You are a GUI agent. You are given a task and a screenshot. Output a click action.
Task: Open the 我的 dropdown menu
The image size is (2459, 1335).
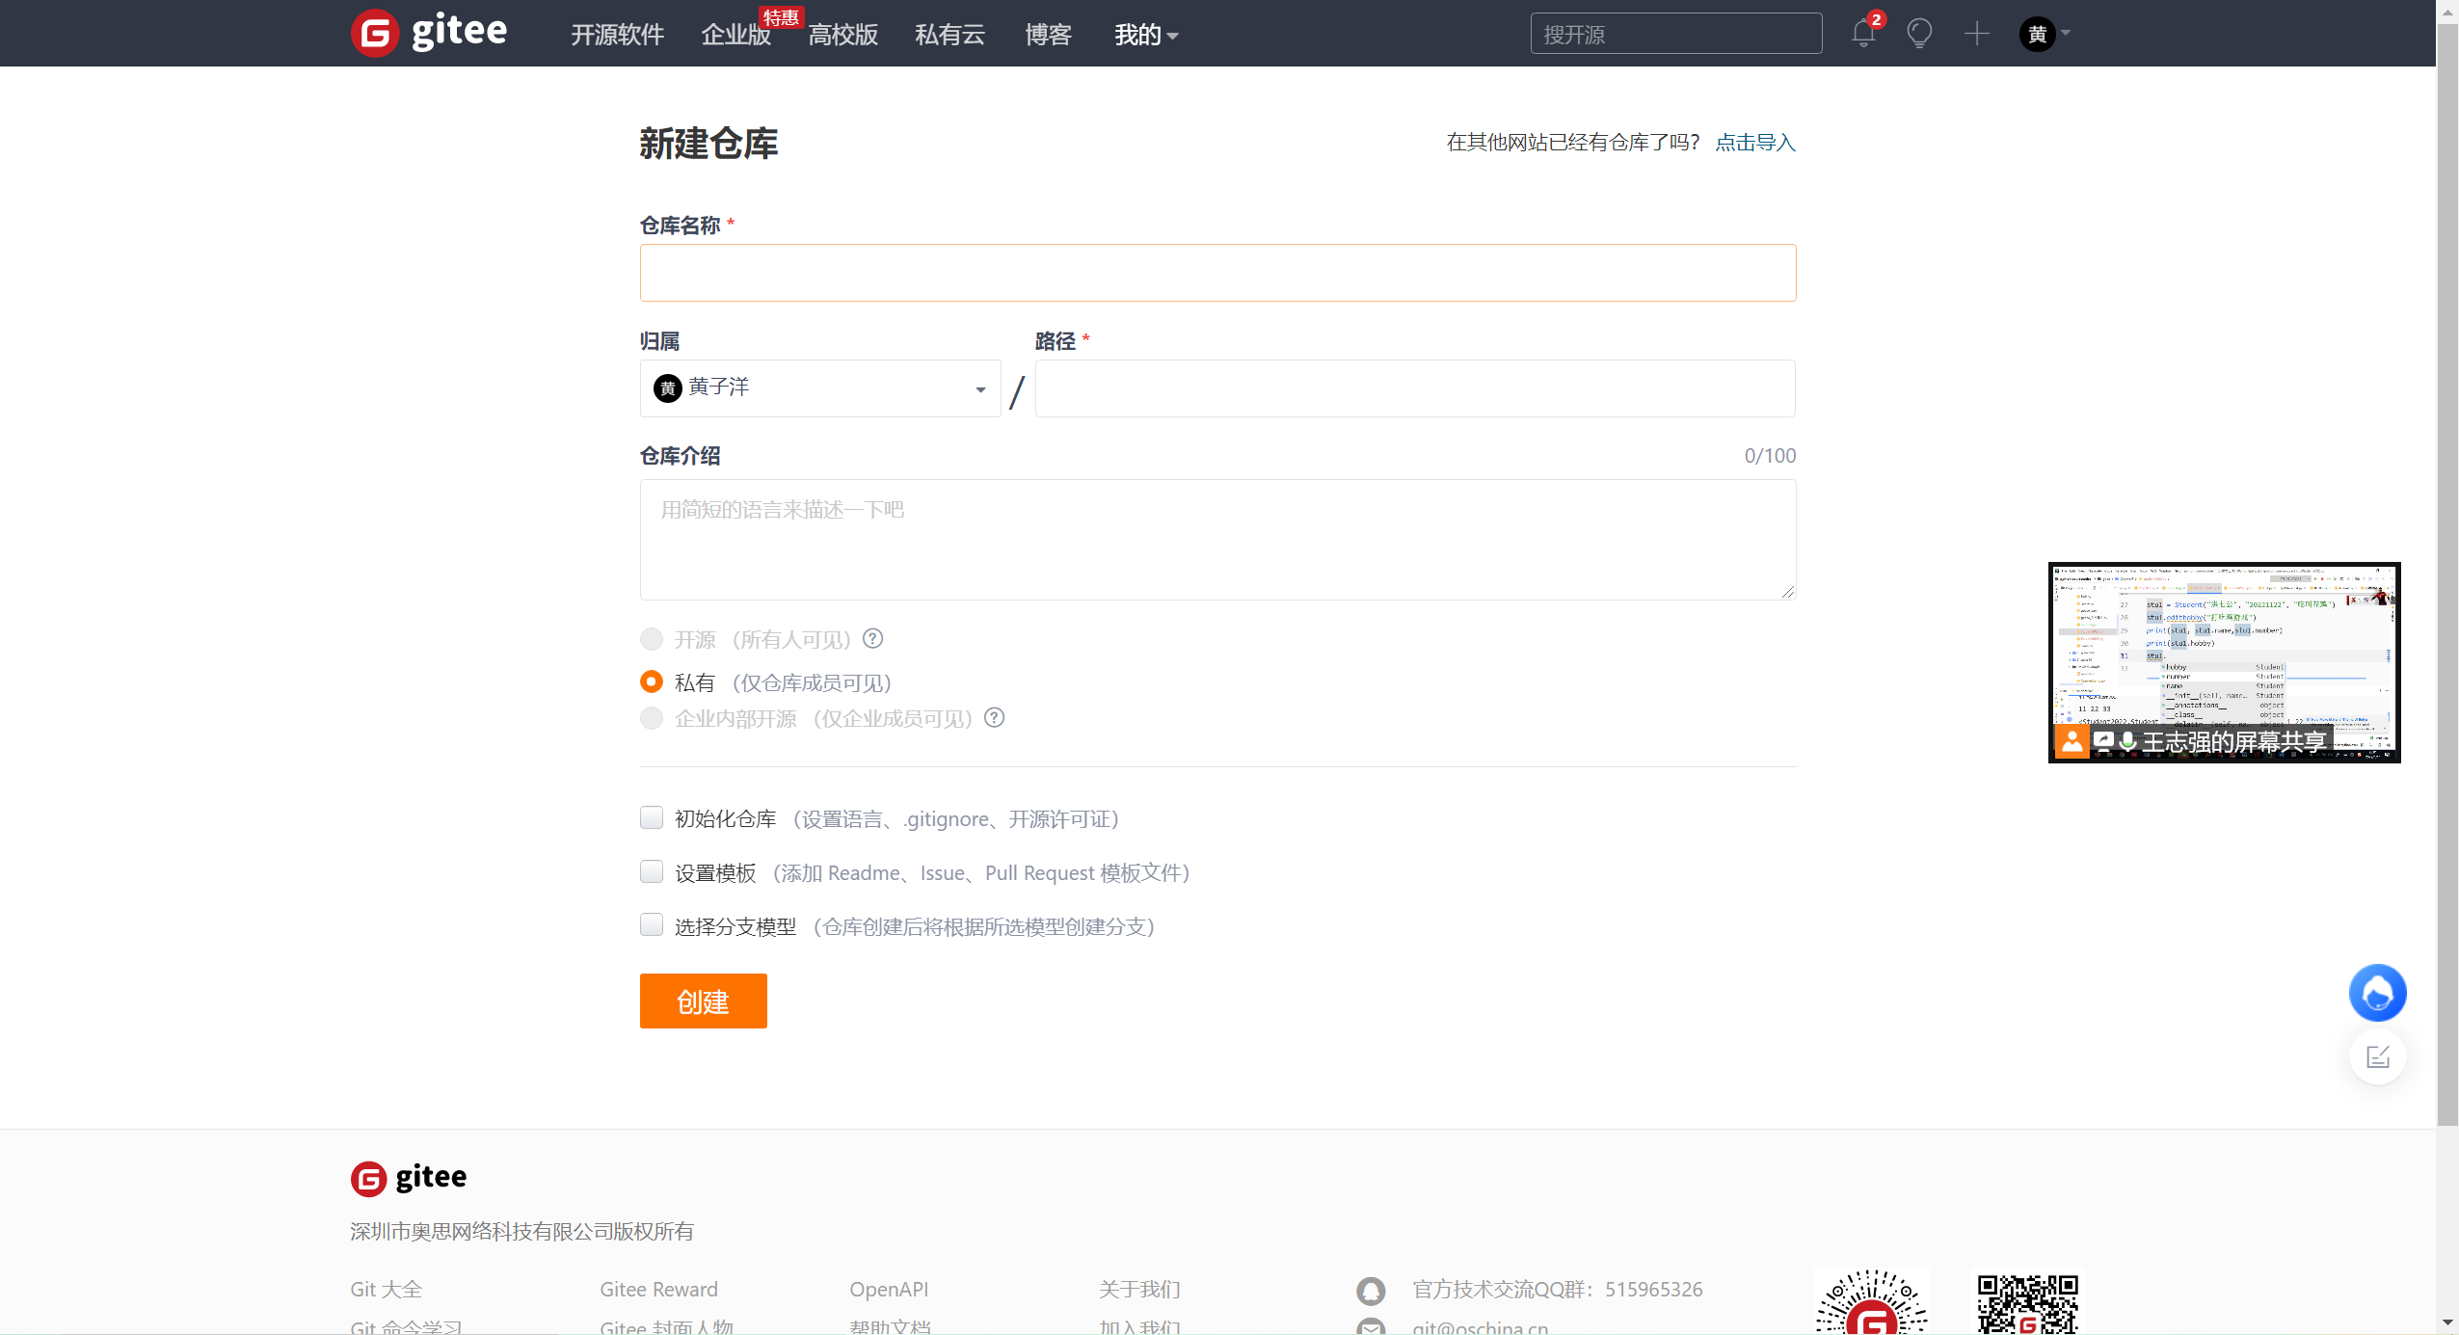pyautogui.click(x=1145, y=36)
